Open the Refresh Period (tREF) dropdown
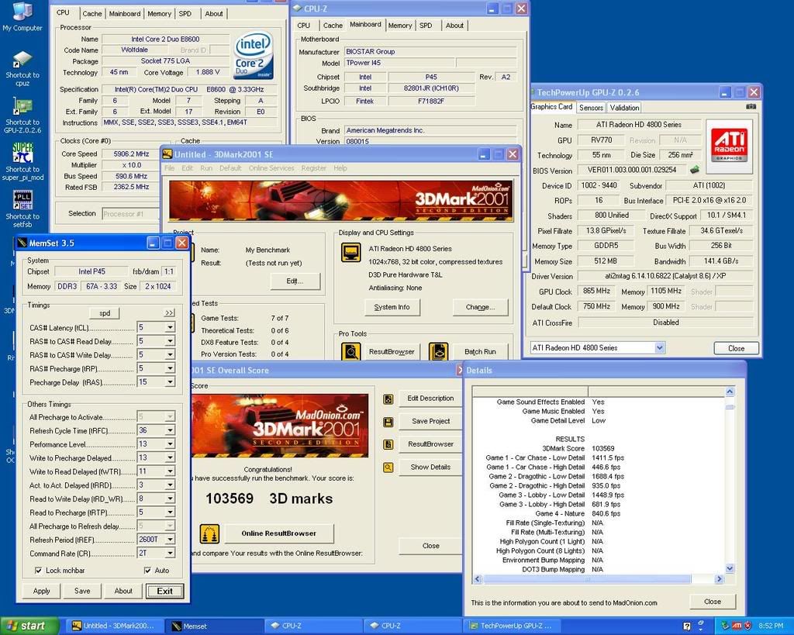This screenshot has width=794, height=635. tap(170, 540)
